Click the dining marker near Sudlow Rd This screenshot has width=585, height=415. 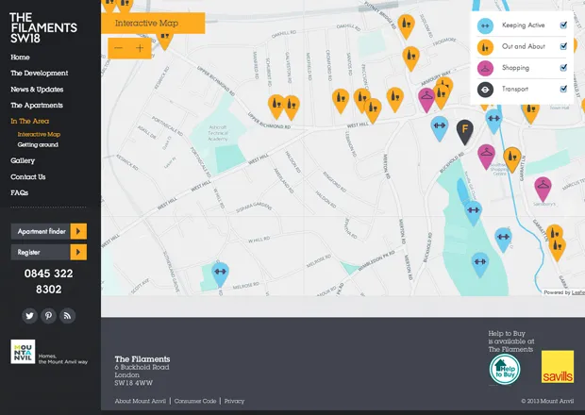click(406, 25)
